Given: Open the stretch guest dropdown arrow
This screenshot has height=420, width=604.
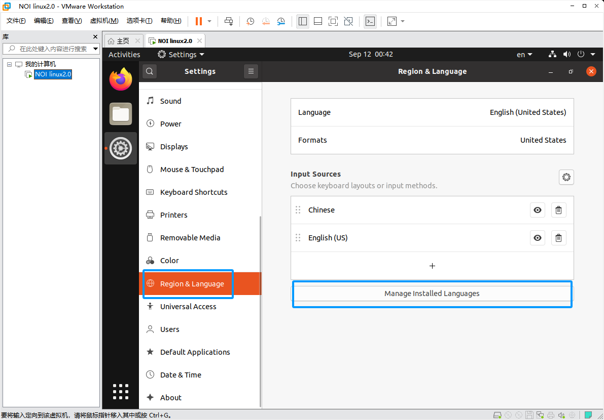Looking at the screenshot, I should [403, 21].
